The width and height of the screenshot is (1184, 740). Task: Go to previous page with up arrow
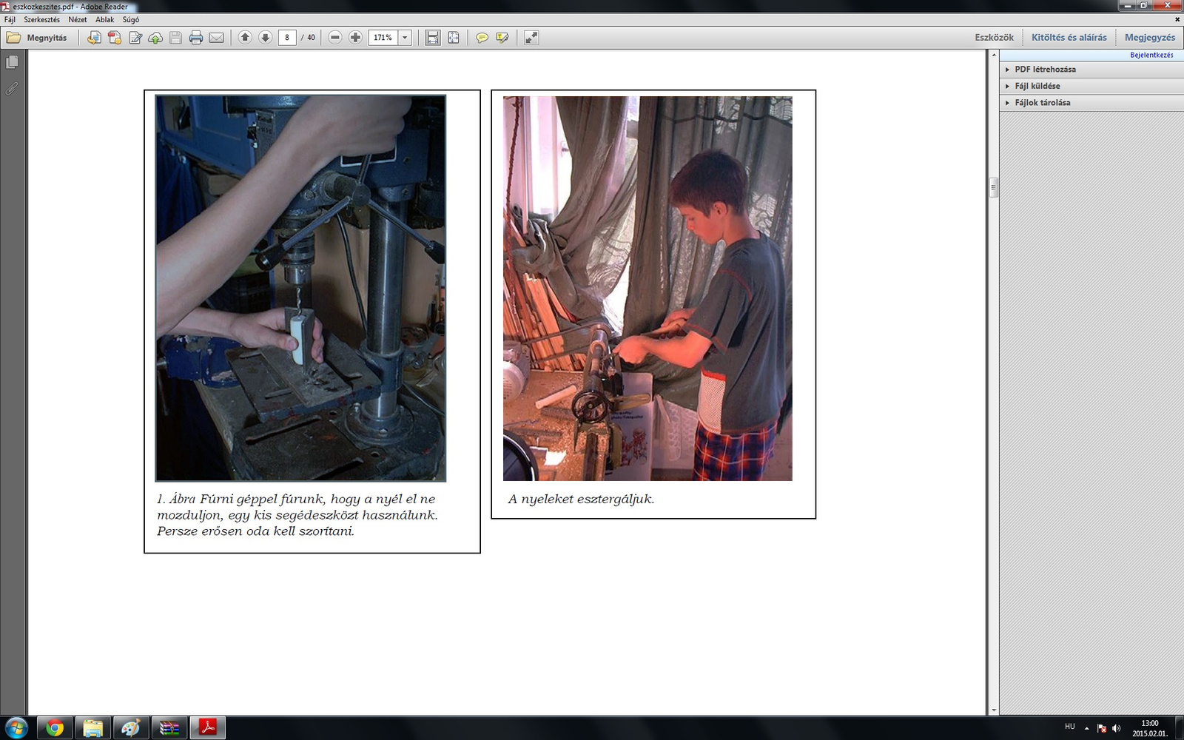(245, 38)
